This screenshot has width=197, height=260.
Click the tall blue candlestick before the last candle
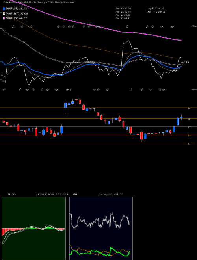point(178,122)
